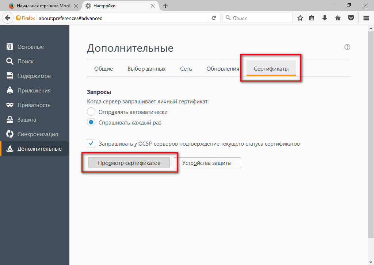Click the about:preferences#advanced address bar
374x265 pixels.
(x=122, y=18)
